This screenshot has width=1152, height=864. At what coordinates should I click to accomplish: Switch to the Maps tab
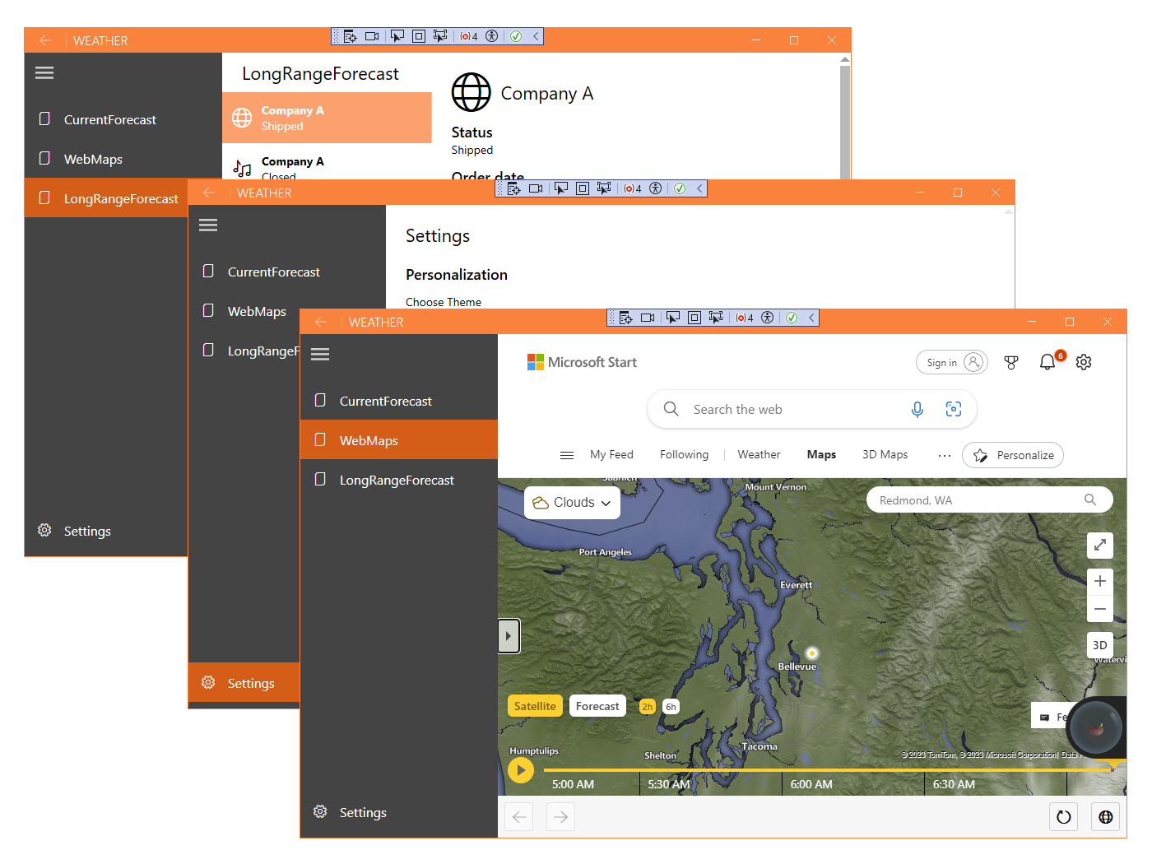coord(821,454)
